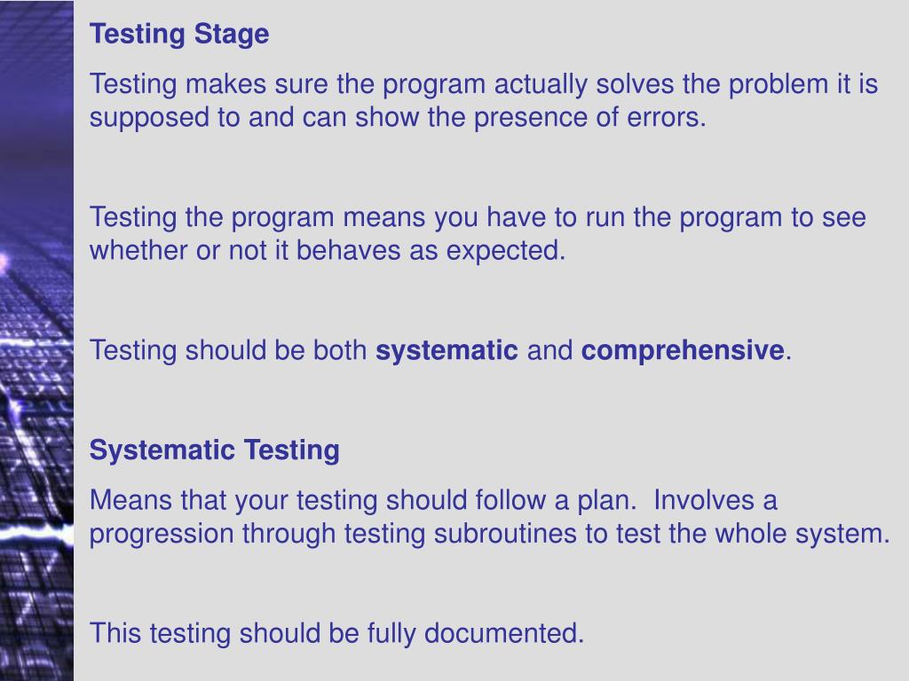
Task: Click the paragraph starting 'Testing makes sure'
Action: pyautogui.click(x=484, y=101)
